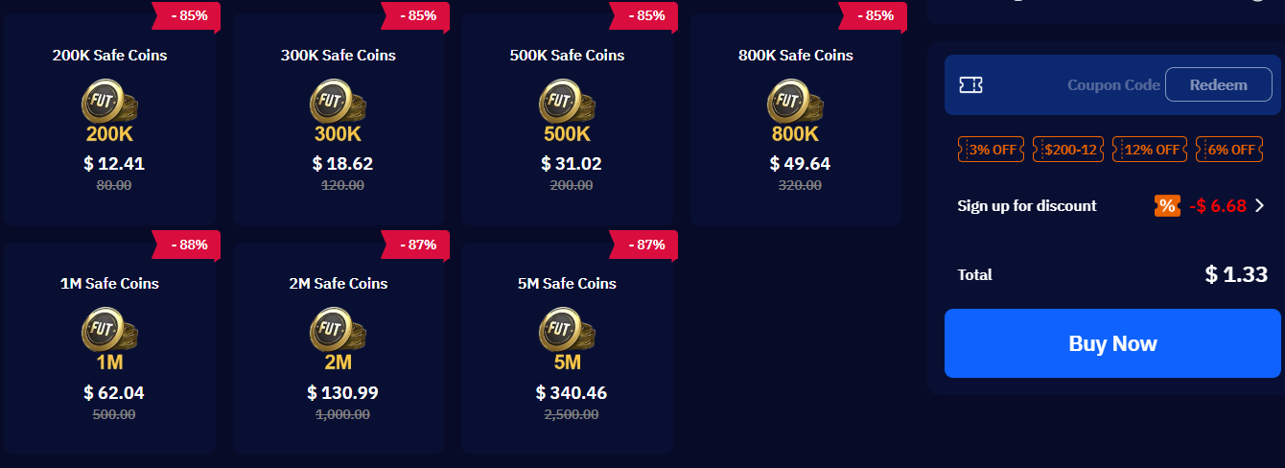Screen dimensions: 1285x468
Task: Click the 5M FUT coin icon
Action: (567, 329)
